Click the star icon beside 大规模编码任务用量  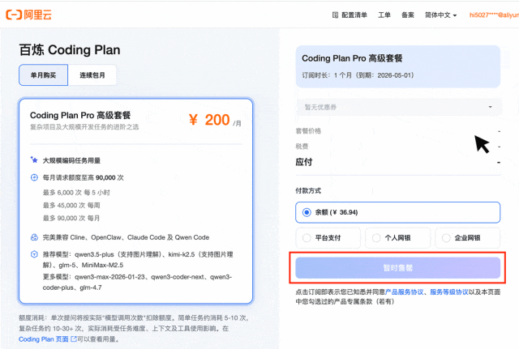(34, 160)
